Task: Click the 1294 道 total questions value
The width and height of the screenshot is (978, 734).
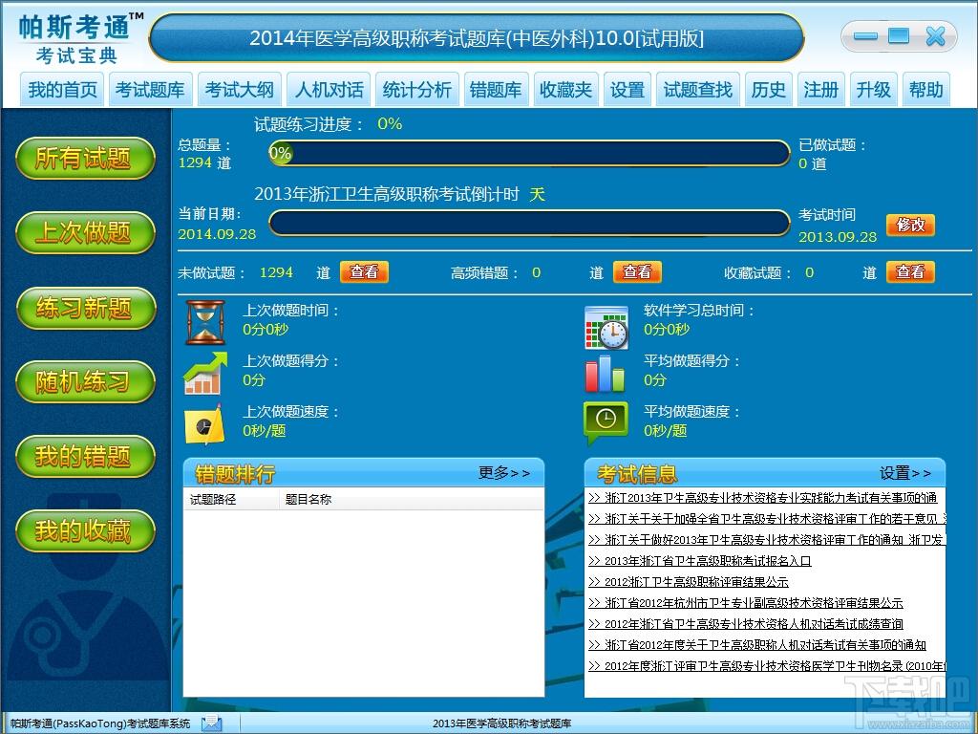Action: (x=204, y=162)
